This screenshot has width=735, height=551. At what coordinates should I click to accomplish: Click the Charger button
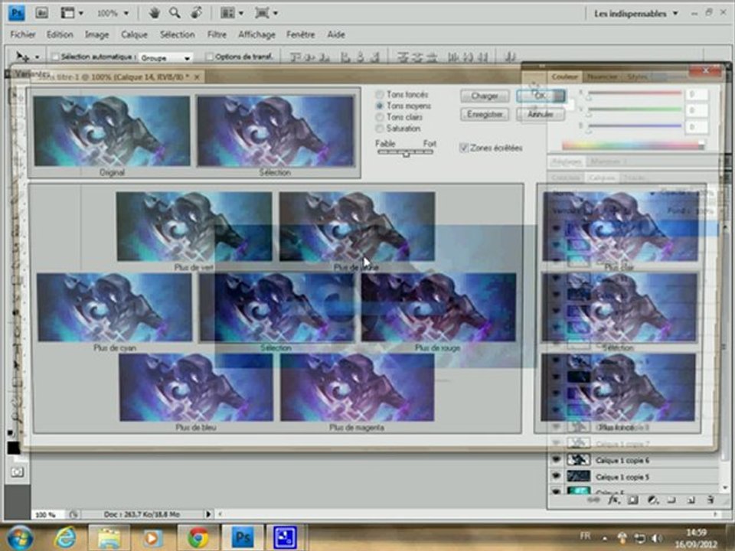485,96
